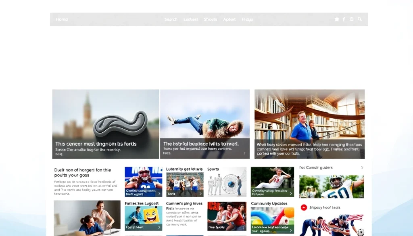Open search using the magnifier icon

pos(359,19)
